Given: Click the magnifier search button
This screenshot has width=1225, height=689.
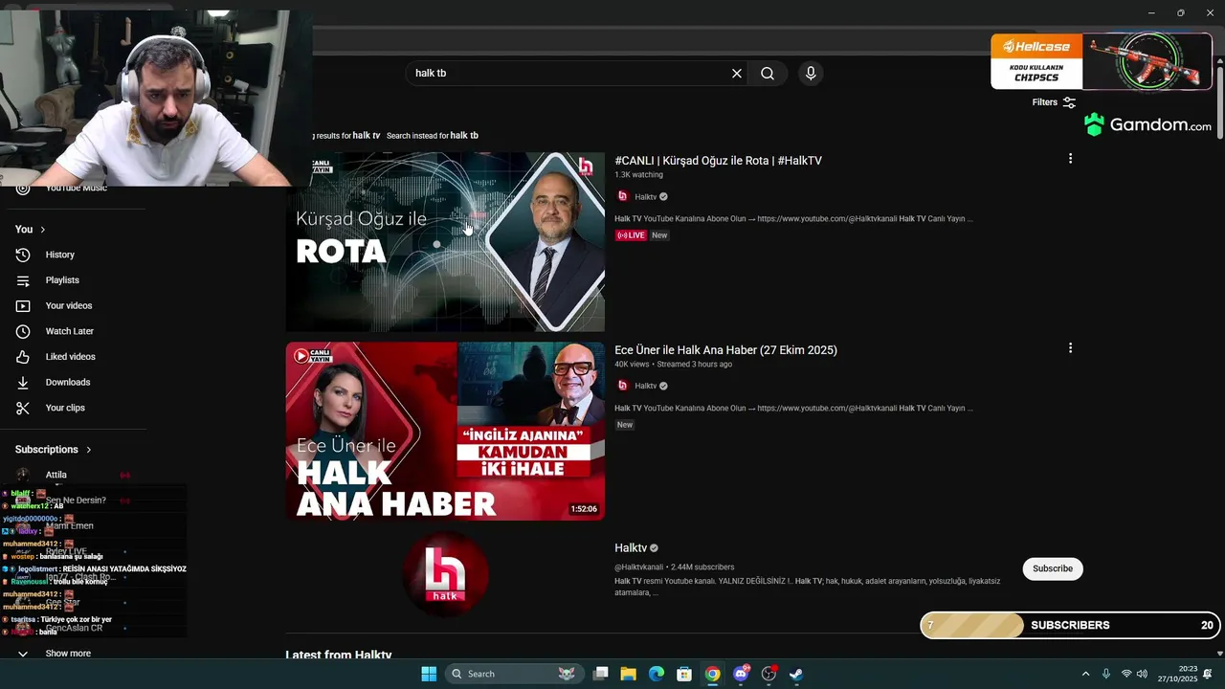Looking at the screenshot, I should point(768,74).
